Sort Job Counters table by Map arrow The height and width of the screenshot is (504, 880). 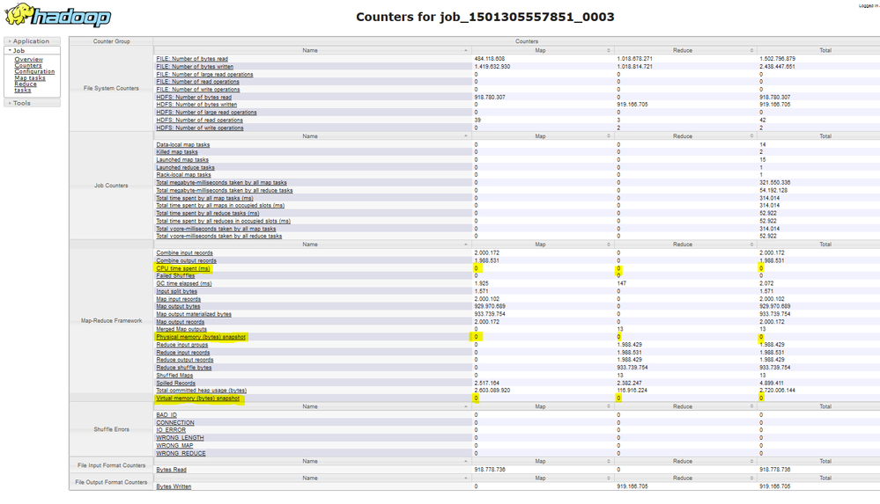(x=609, y=136)
